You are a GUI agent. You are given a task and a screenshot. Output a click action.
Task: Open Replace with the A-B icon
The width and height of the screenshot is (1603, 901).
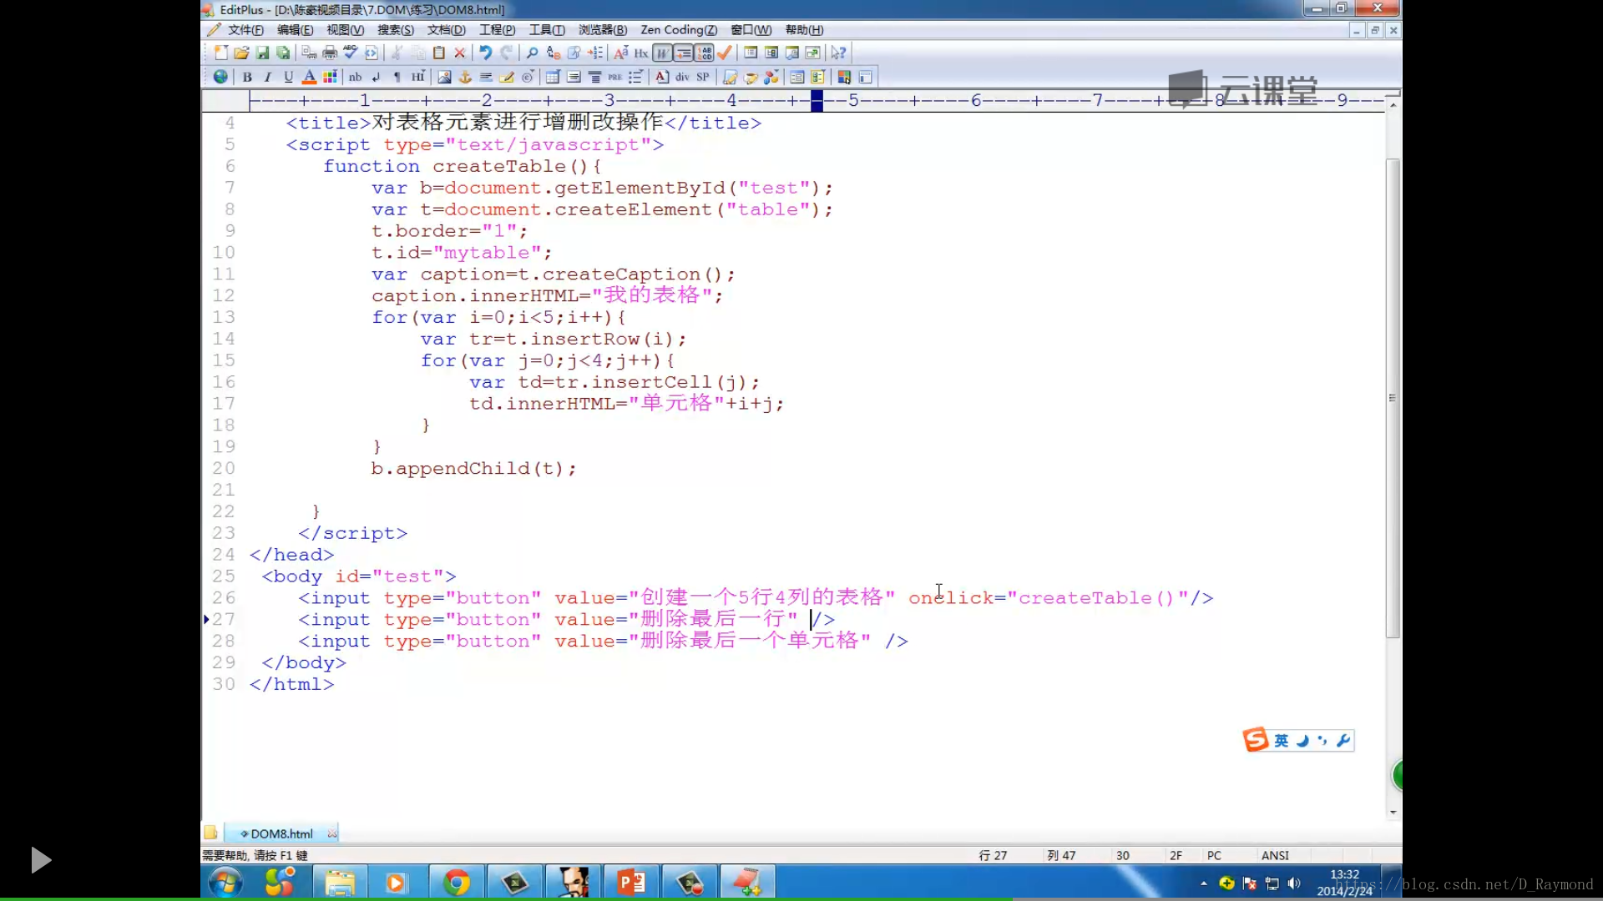pos(553,53)
